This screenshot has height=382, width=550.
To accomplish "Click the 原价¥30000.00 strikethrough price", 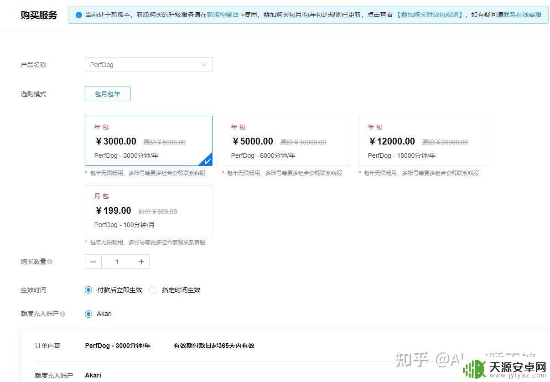I will [x=445, y=142].
